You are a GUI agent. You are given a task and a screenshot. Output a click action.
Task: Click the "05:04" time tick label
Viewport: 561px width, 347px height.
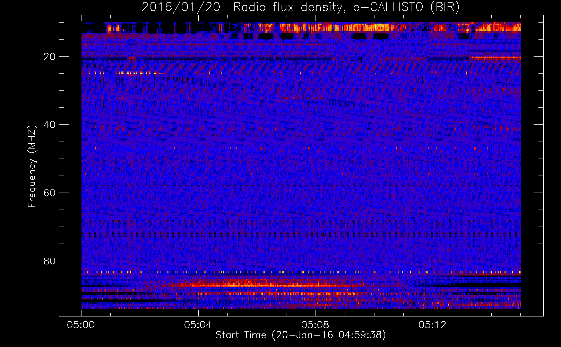[x=198, y=325]
